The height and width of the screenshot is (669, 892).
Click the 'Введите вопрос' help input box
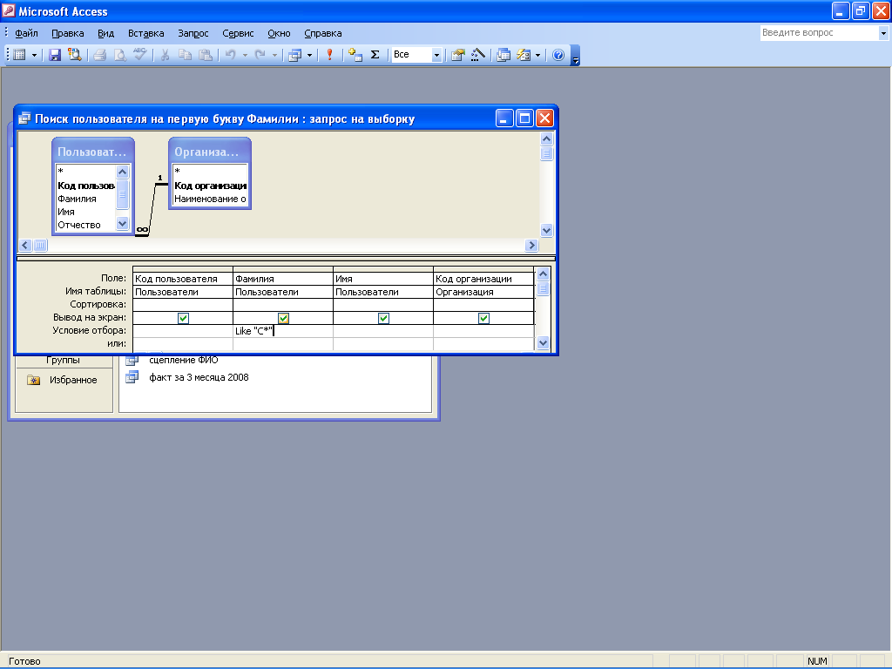coord(819,33)
